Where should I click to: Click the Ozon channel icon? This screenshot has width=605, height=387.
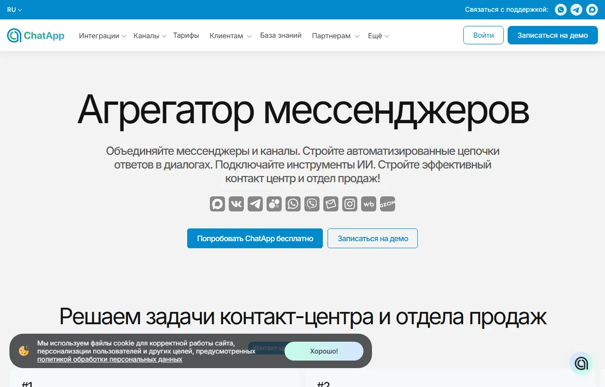click(388, 204)
